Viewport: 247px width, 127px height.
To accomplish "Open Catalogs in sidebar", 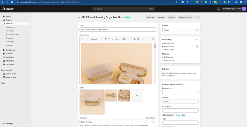I will coord(10,45).
